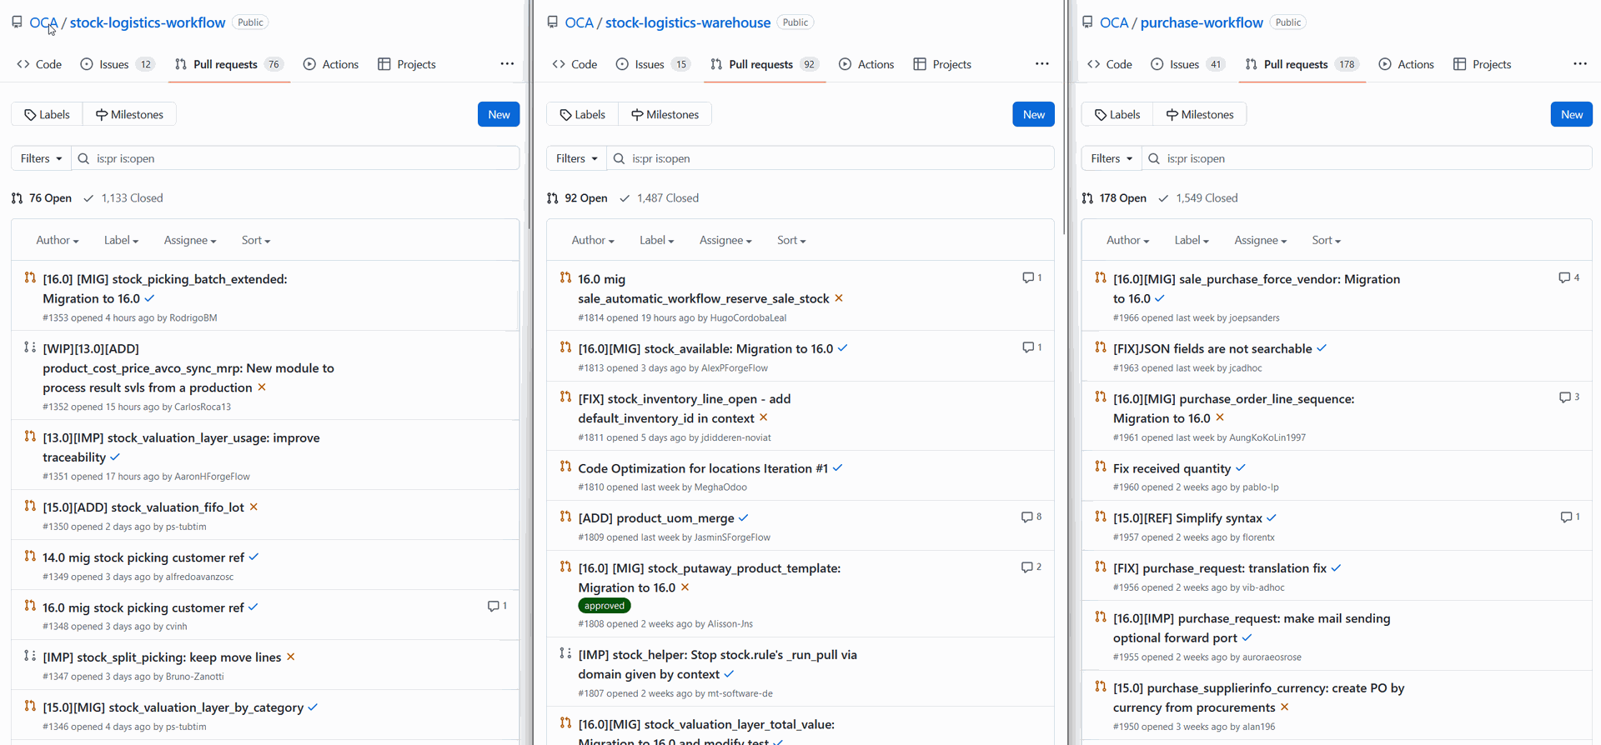This screenshot has width=1601, height=745.
Task: Click the three-dots menu in stock-logistics-workflow header
Action: tap(507, 64)
